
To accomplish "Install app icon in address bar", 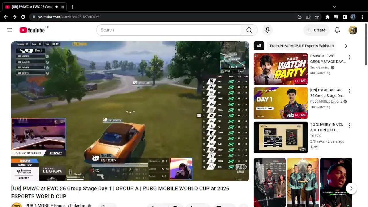I will 300,17.
